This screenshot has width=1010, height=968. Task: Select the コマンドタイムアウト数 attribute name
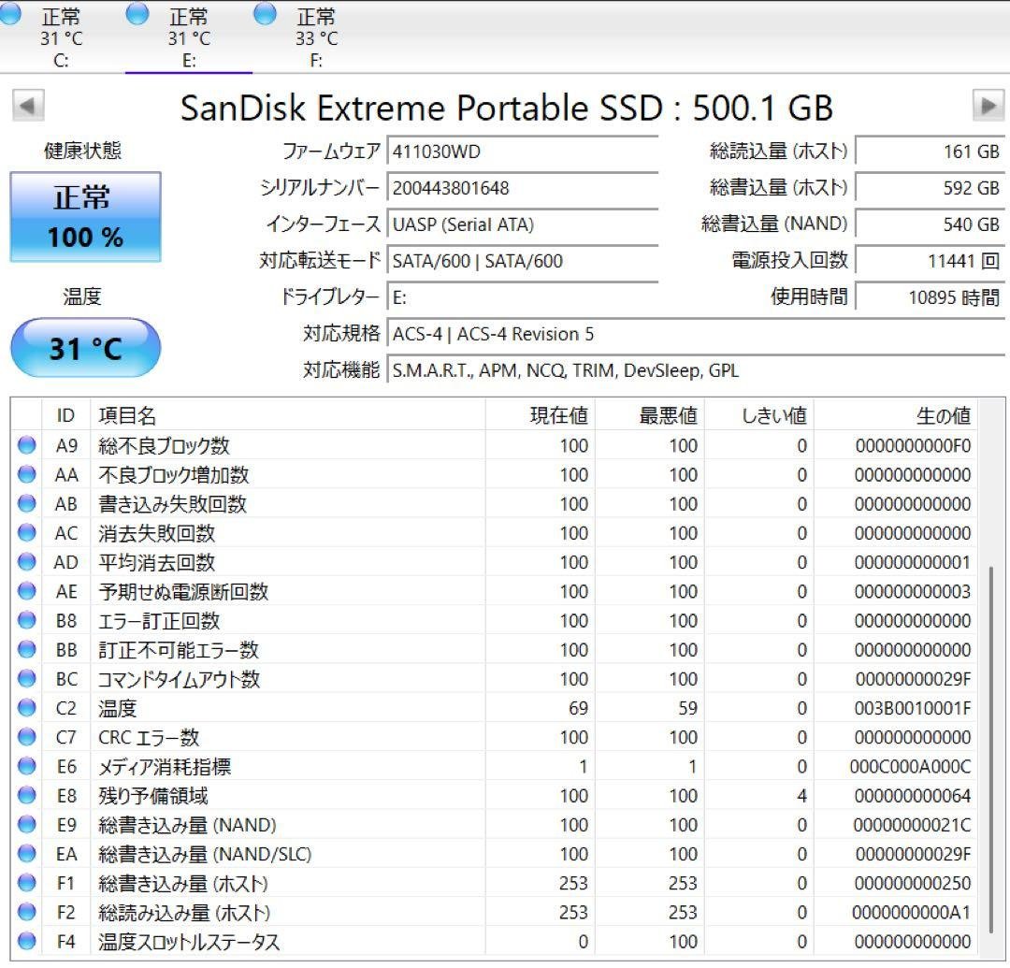click(x=179, y=679)
